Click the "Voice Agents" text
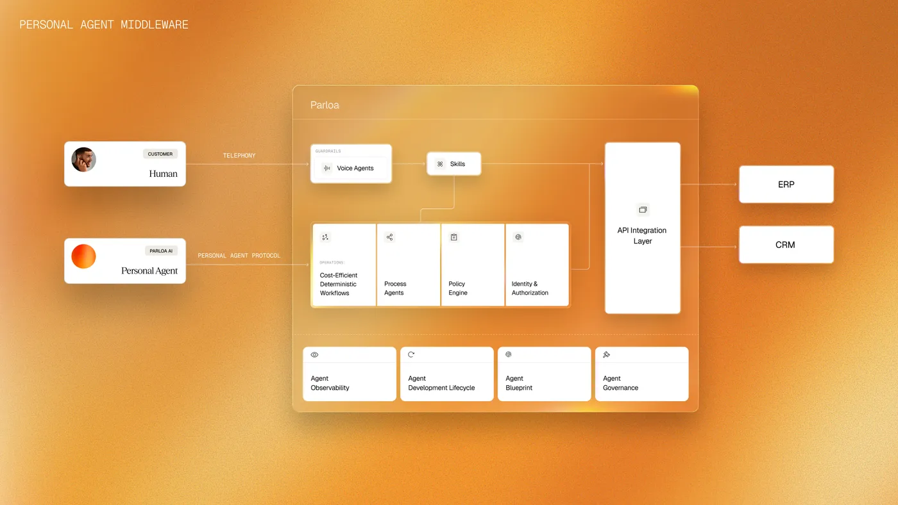 355,169
